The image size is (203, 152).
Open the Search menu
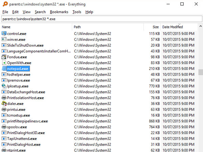(x=40, y=12)
